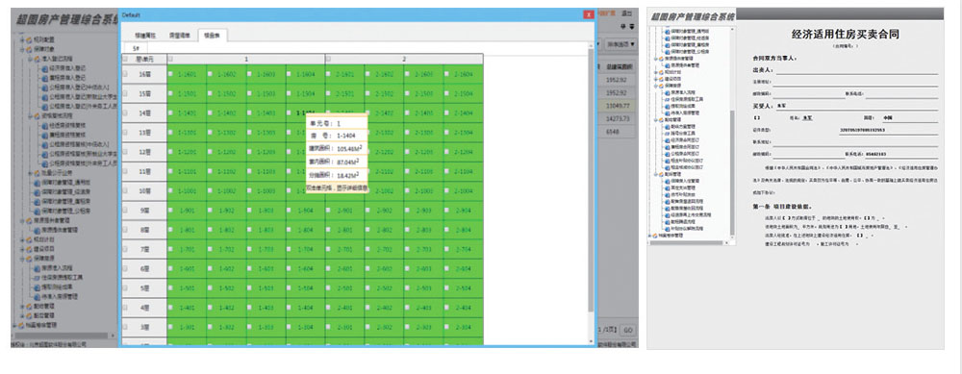This screenshot has width=962, height=374.
Task: Open the dropdown at top right toolbar
Action: pyautogui.click(x=620, y=44)
